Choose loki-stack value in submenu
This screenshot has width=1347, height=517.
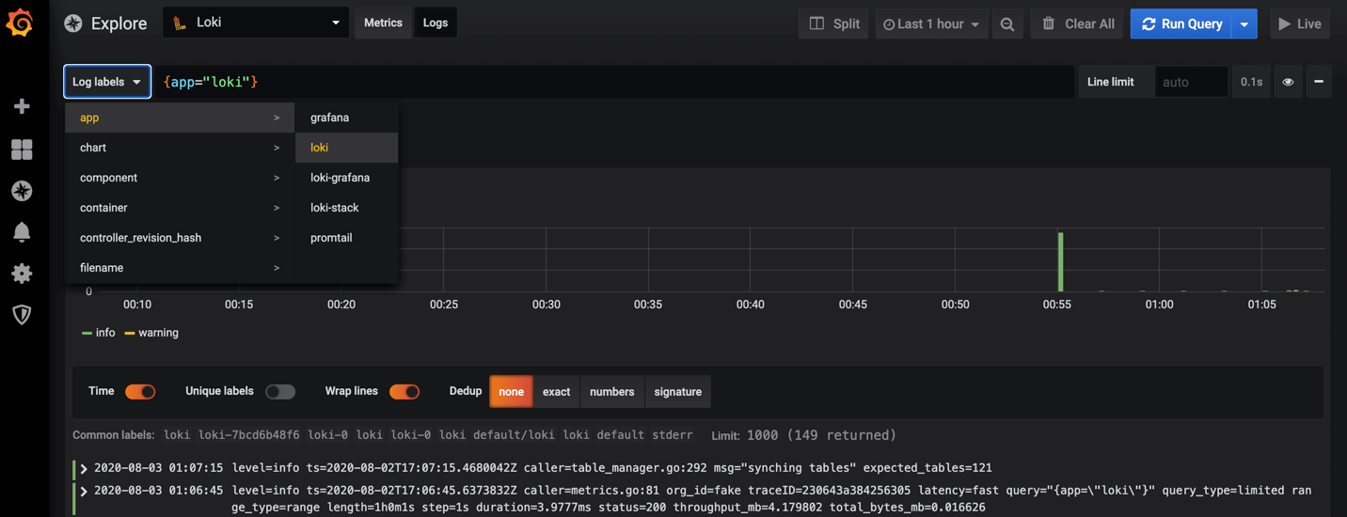tap(346, 208)
